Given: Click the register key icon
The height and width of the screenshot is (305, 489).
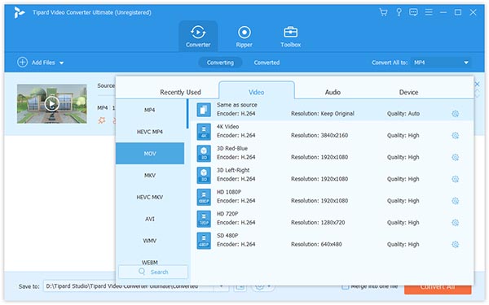Looking at the screenshot, I should [399, 12].
